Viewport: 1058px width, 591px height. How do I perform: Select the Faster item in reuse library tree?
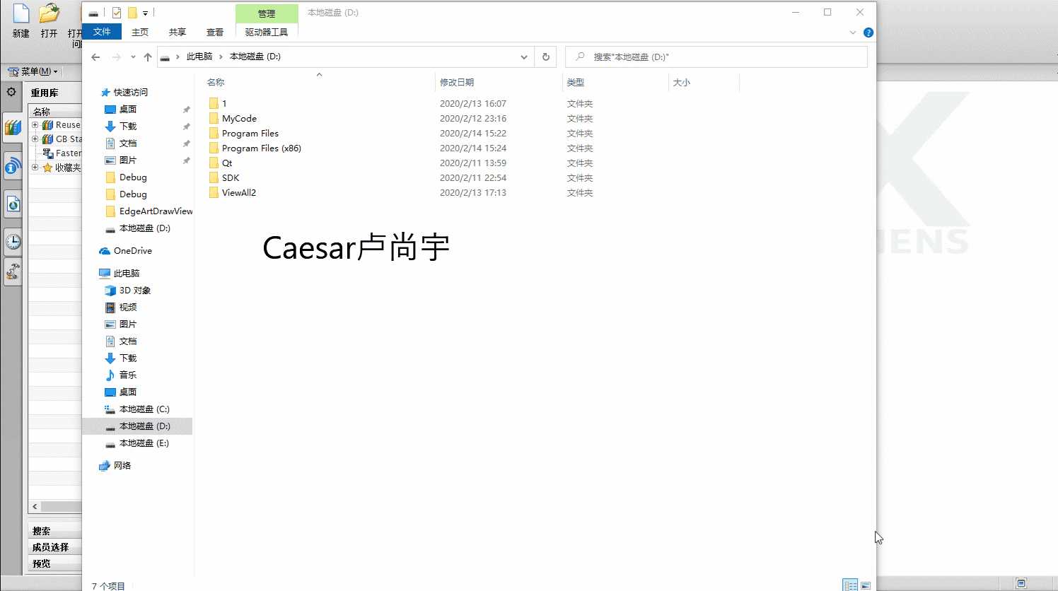(x=62, y=153)
